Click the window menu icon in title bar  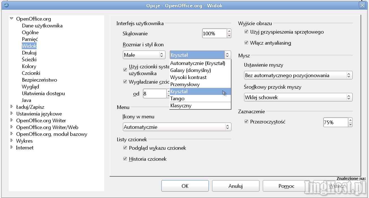point(7,5)
